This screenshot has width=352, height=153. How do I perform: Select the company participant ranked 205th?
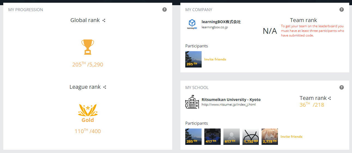pyautogui.click(x=193, y=59)
